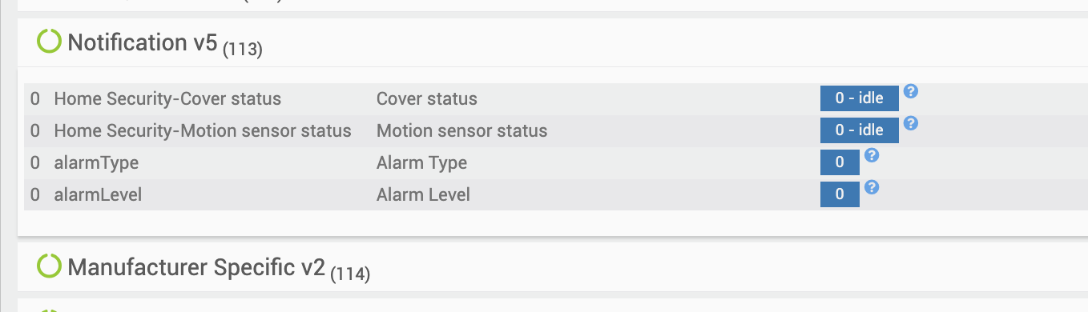Select the alarmType row label
Viewport: 1088px width, 312px height.
[96, 163]
